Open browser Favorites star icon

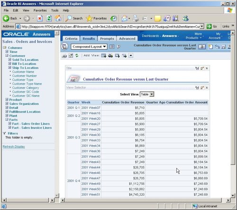pos(89,18)
